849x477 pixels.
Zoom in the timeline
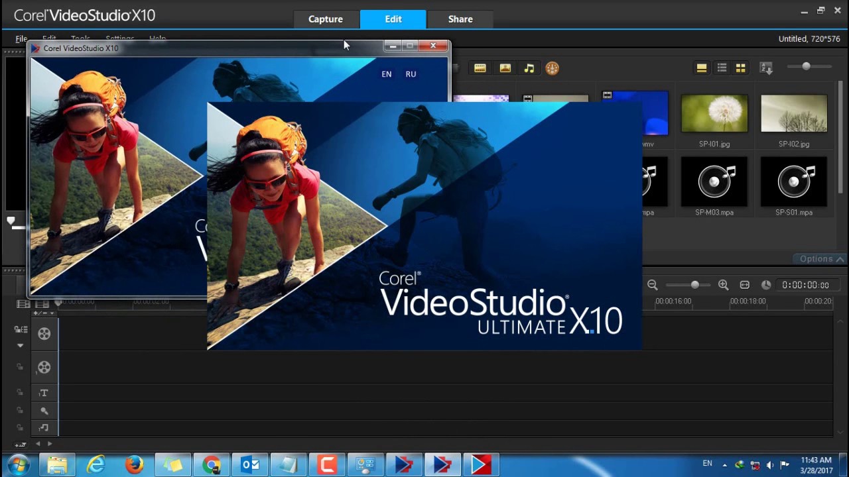723,285
